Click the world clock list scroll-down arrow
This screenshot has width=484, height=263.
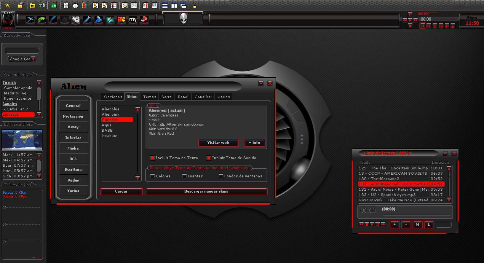click(39, 176)
